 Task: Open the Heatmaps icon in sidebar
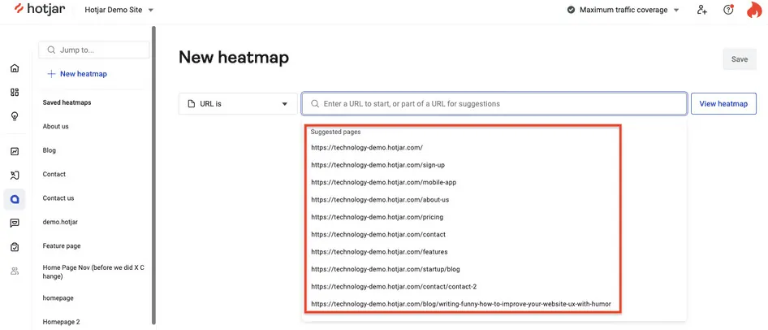point(15,199)
